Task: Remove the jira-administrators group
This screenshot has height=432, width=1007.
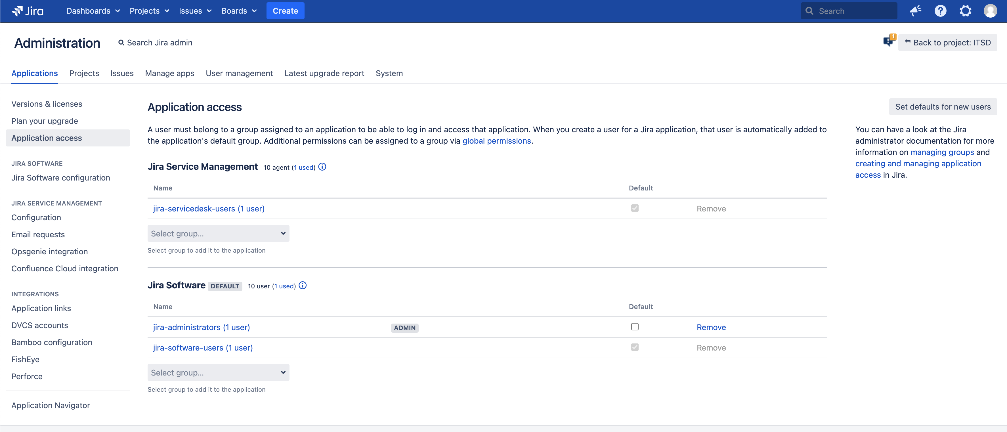Action: pyautogui.click(x=711, y=327)
